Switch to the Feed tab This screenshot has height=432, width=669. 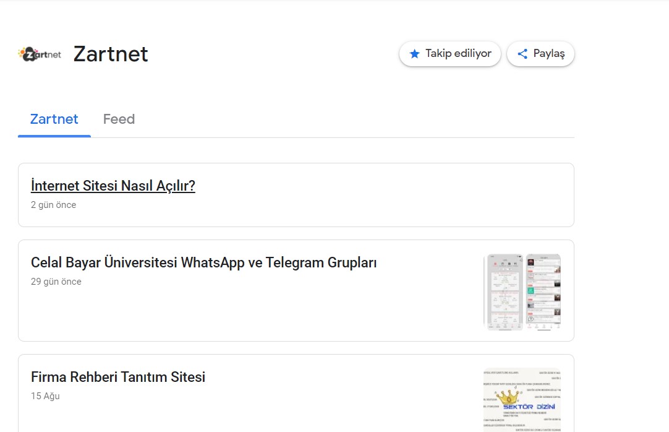[x=119, y=119]
